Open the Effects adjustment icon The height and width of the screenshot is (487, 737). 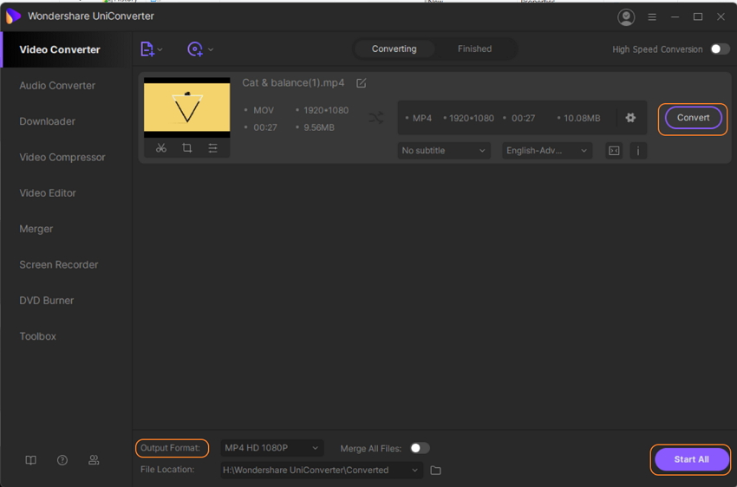click(213, 148)
